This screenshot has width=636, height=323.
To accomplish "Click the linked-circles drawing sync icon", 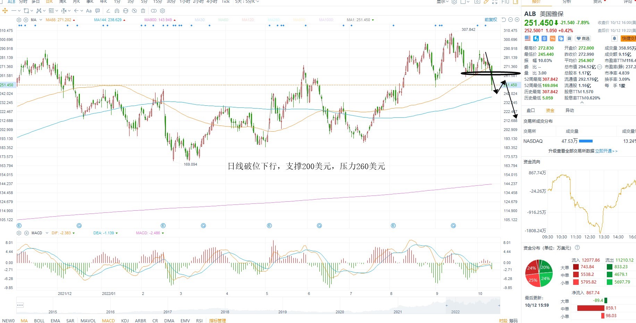I will point(154,11).
